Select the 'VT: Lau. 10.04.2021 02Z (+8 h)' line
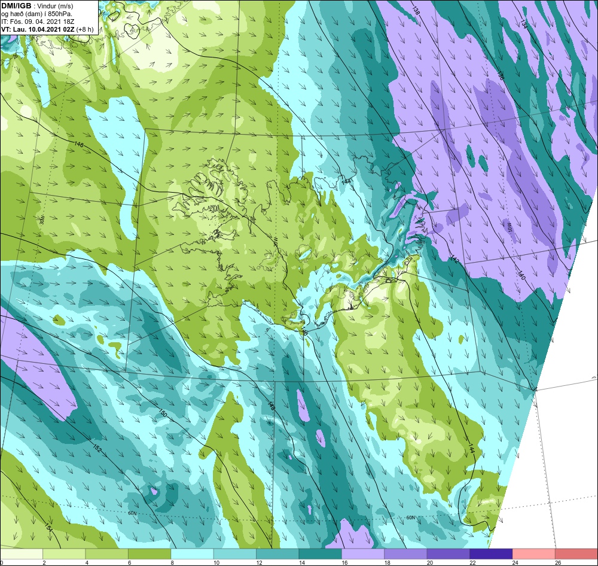The image size is (598, 566). (47, 29)
